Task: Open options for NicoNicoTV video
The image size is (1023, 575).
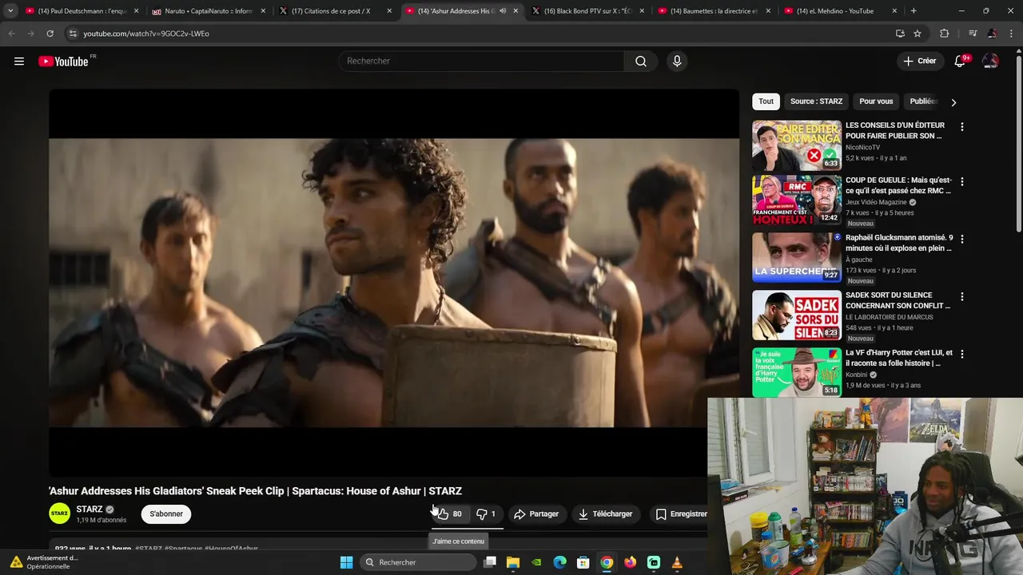Action: [961, 127]
